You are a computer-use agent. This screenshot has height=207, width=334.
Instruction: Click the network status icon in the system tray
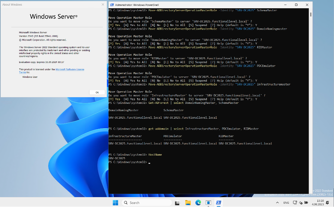[x=295, y=202]
